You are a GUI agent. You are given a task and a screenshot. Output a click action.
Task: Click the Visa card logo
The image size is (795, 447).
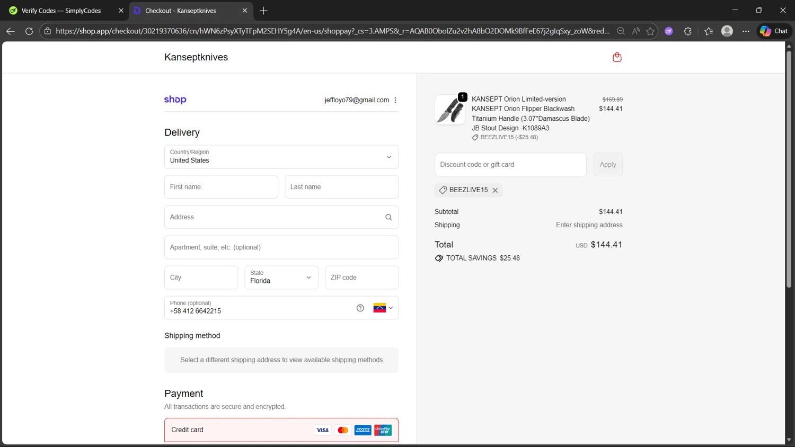[x=322, y=430]
